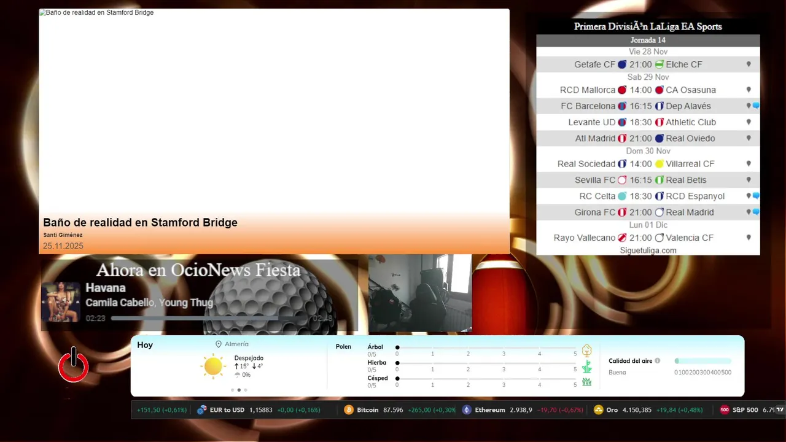
Task: Open chat bubble on RC Celta row
Action: (756, 196)
